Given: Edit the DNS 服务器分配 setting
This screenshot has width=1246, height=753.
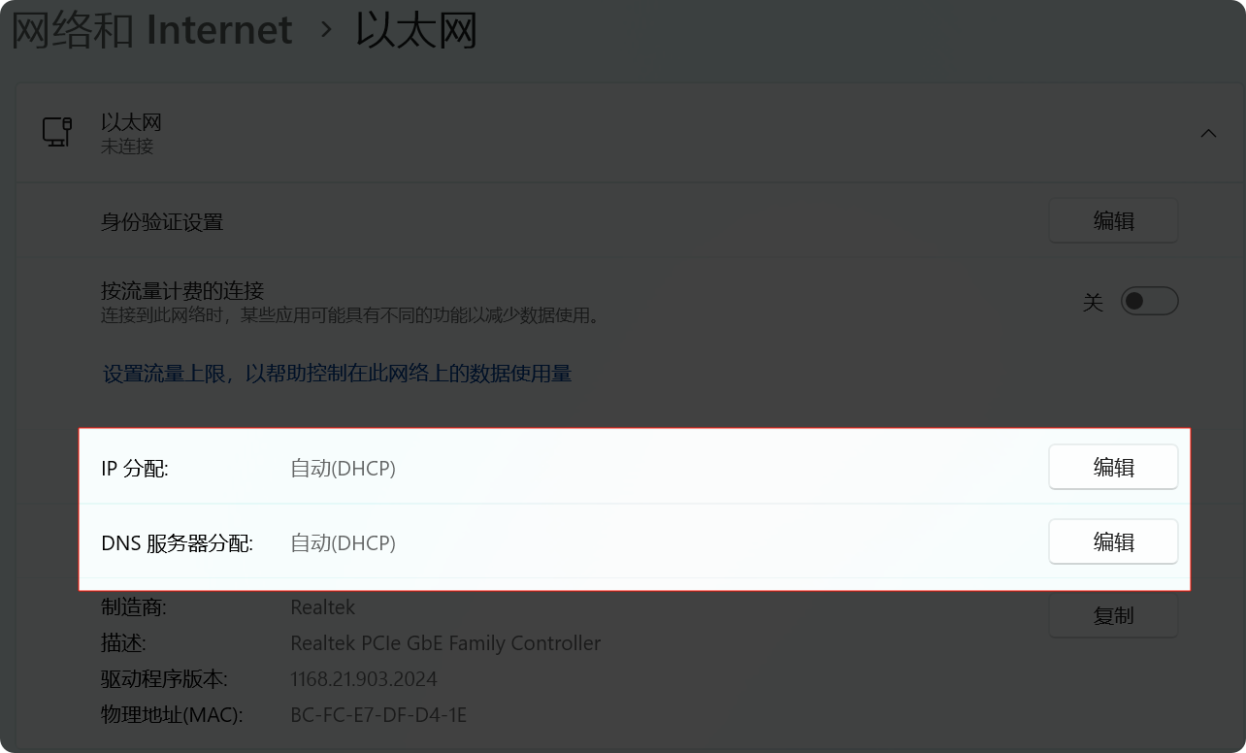Looking at the screenshot, I should 1113,542.
